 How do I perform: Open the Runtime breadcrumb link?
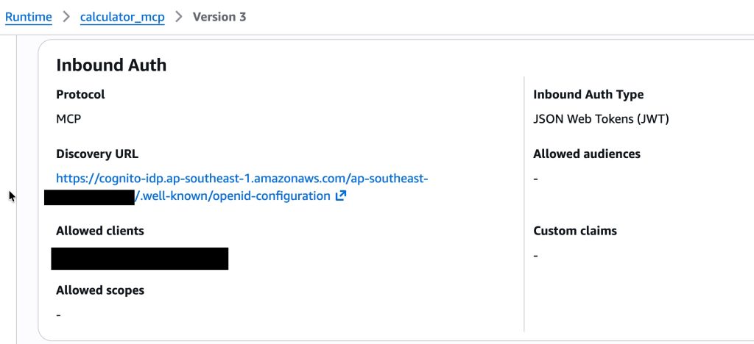click(x=28, y=17)
